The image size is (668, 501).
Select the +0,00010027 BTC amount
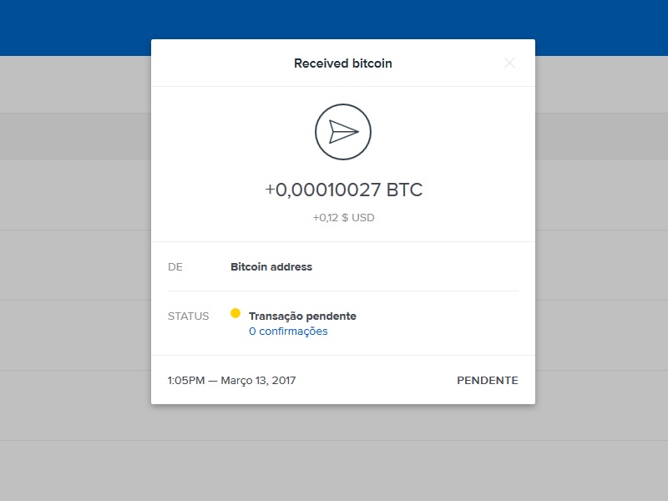(x=343, y=190)
